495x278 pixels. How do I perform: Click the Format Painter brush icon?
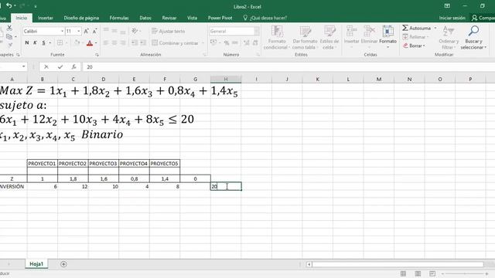pos(10,45)
